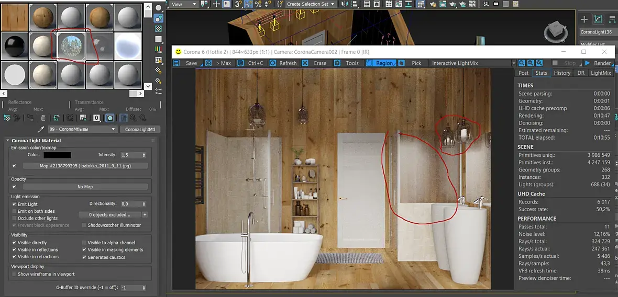Switch to Stats tab
The width and height of the screenshot is (618, 297).
pyautogui.click(x=541, y=73)
